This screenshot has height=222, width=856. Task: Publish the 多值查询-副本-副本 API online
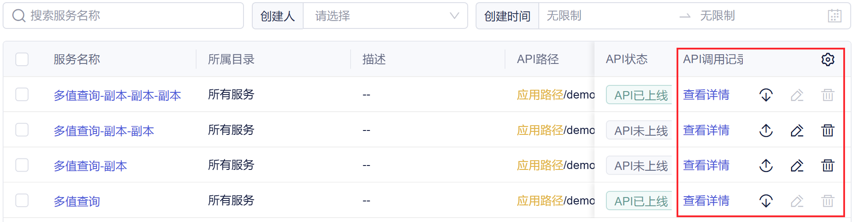[766, 130]
